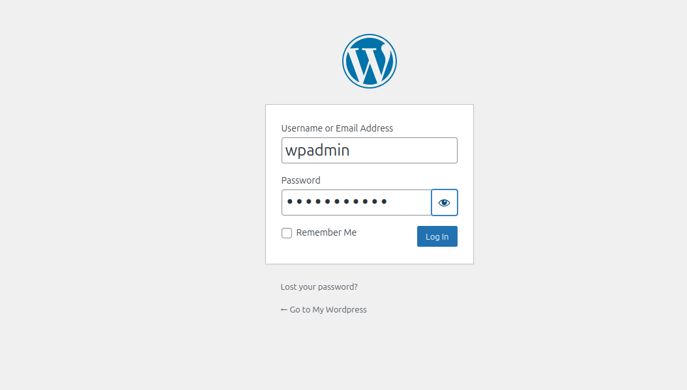Screen dimensions: 687x390
Task: Click the Username or Email Address label
Action: 337,128
